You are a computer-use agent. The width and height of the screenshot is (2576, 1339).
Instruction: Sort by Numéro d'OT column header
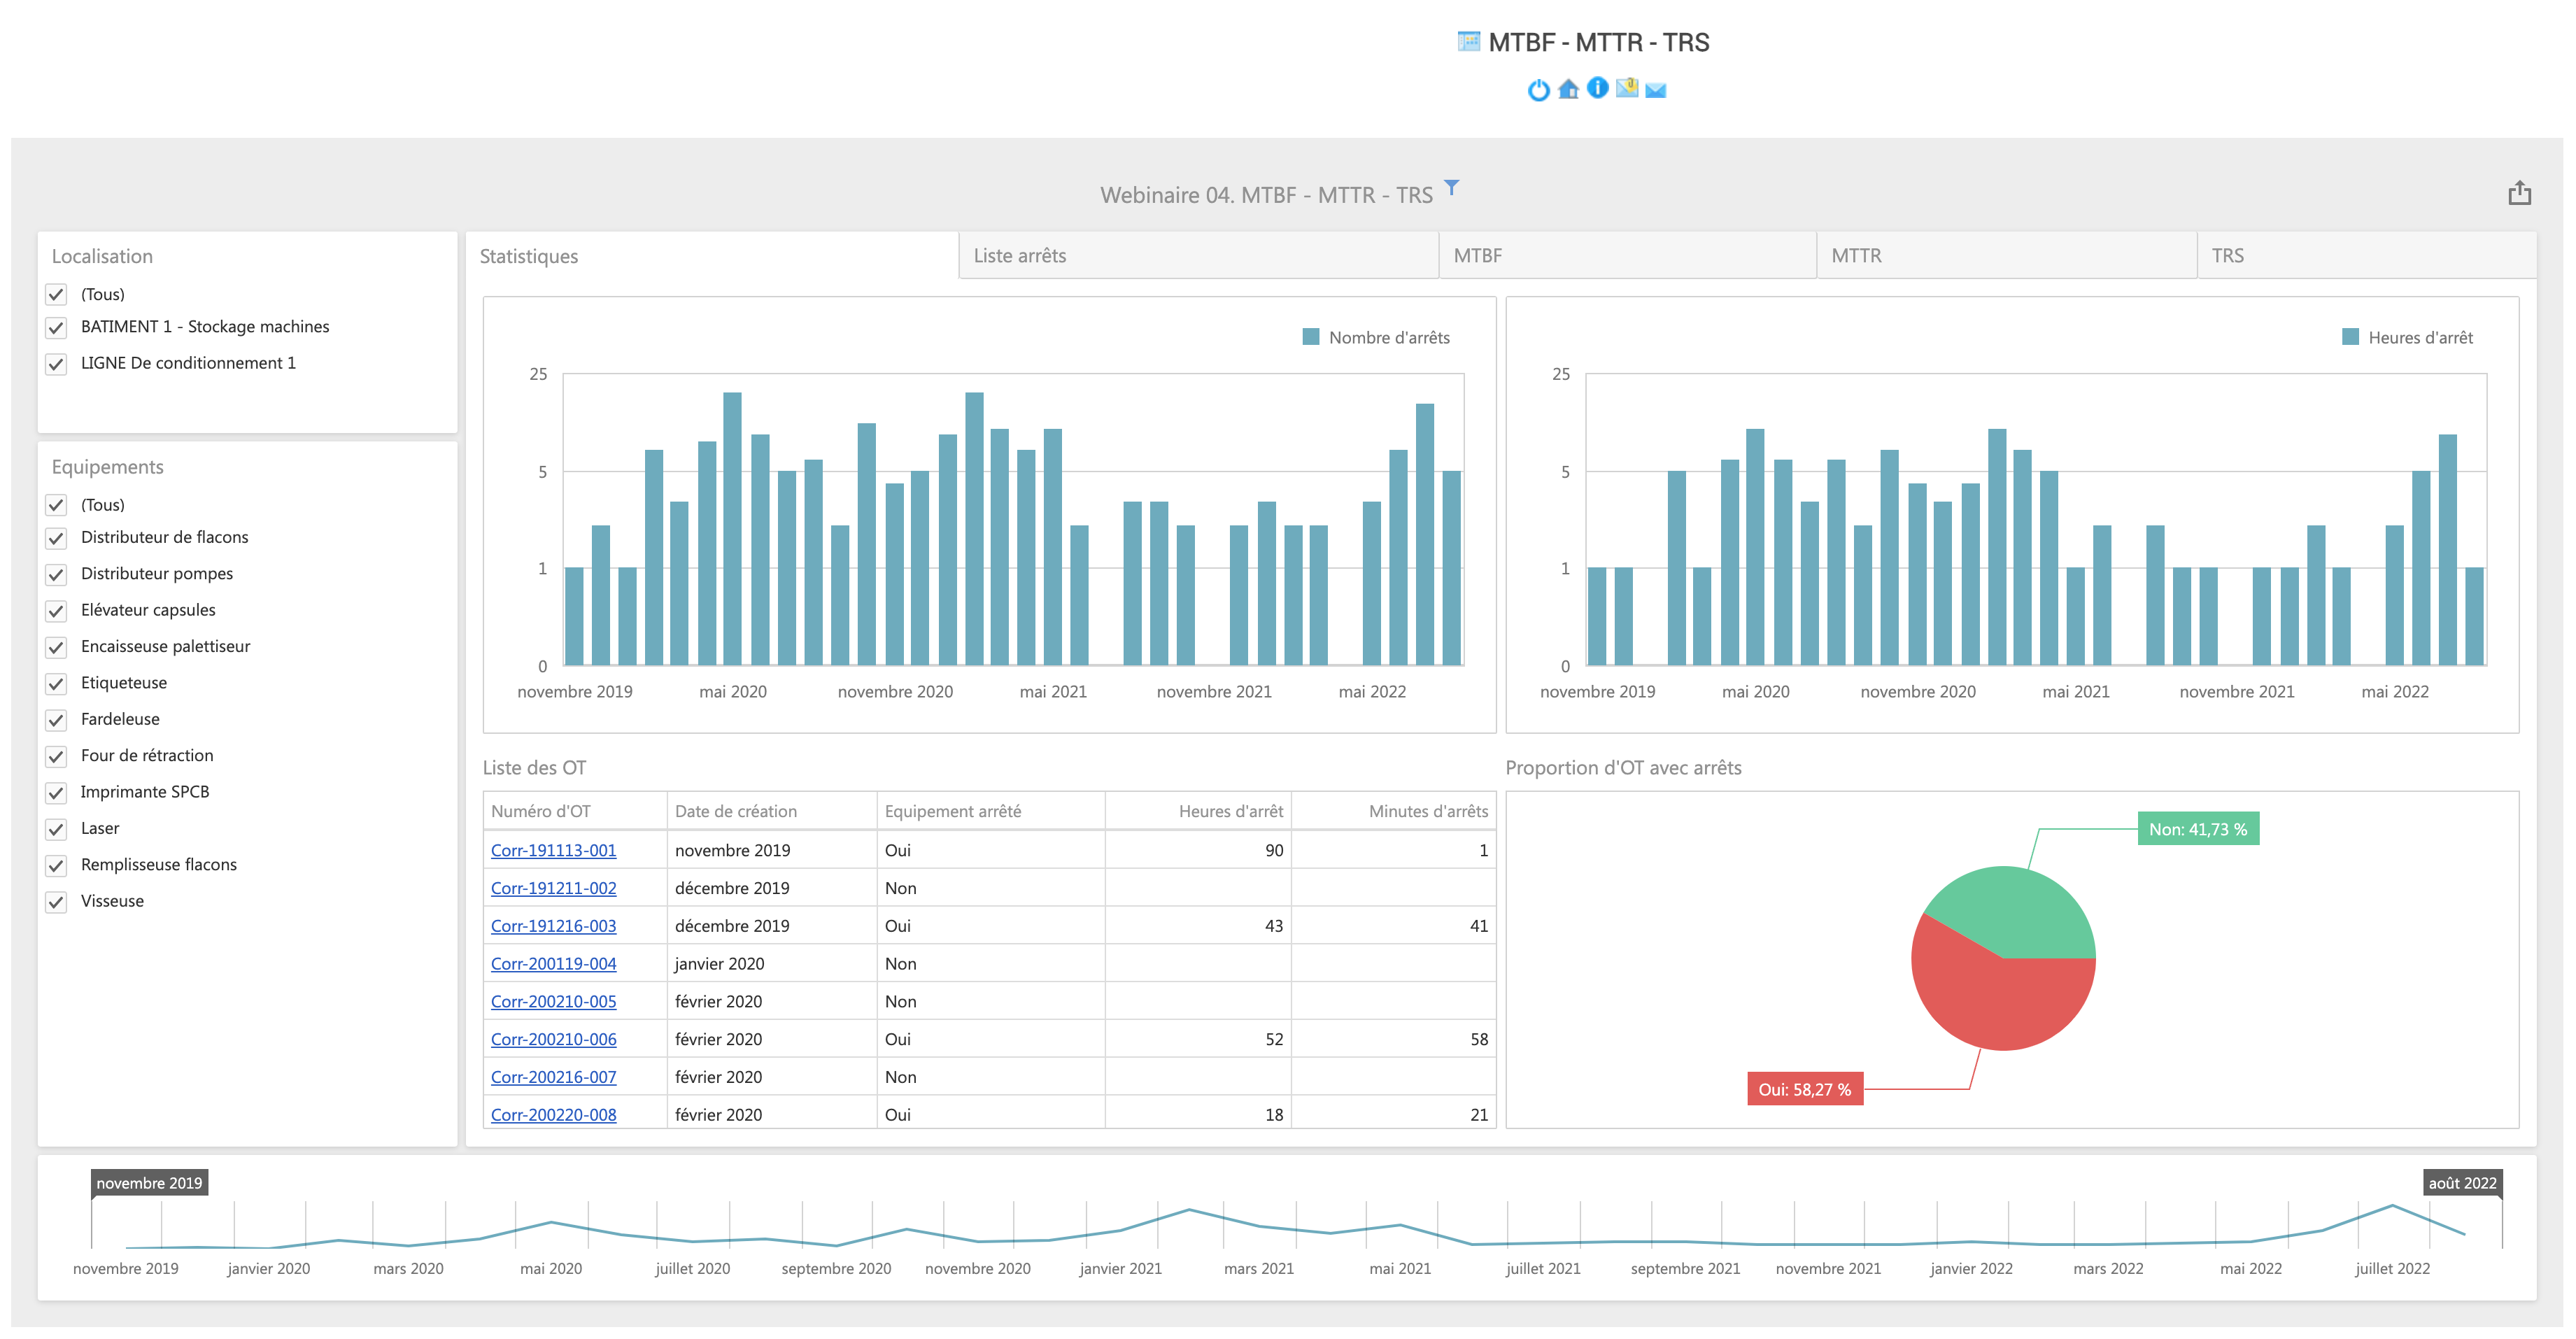click(x=575, y=811)
